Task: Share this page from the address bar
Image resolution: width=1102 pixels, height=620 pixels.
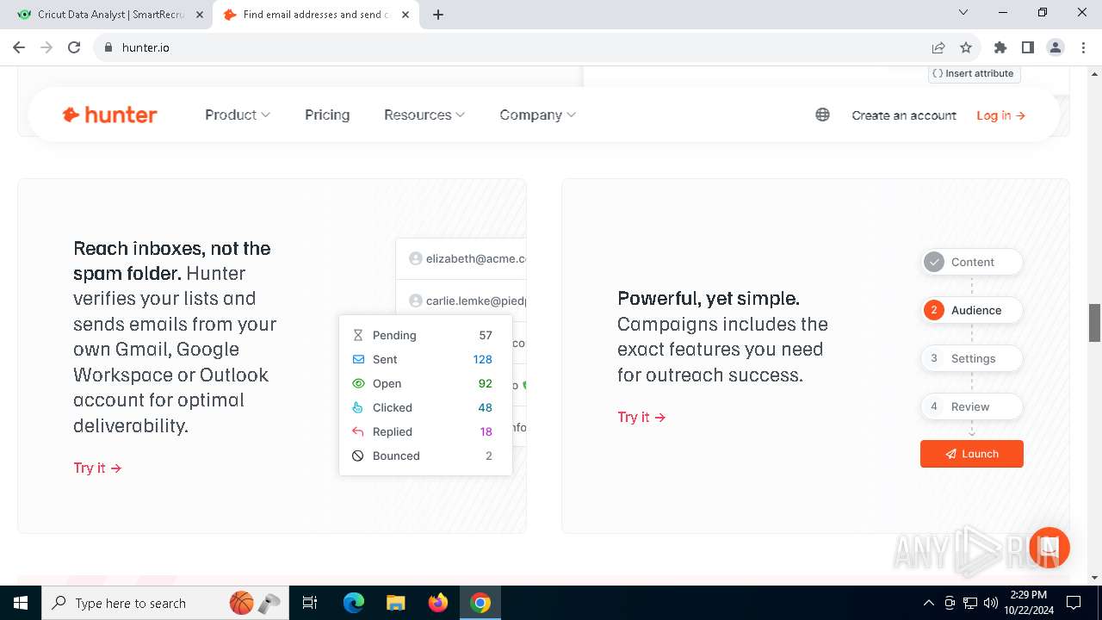Action: [938, 47]
